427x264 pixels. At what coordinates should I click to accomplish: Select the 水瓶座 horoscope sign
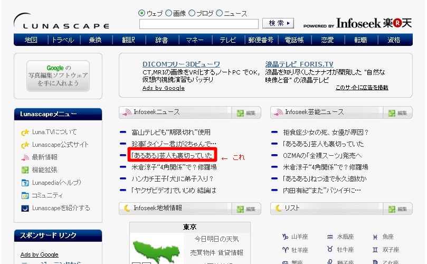coord(345,237)
